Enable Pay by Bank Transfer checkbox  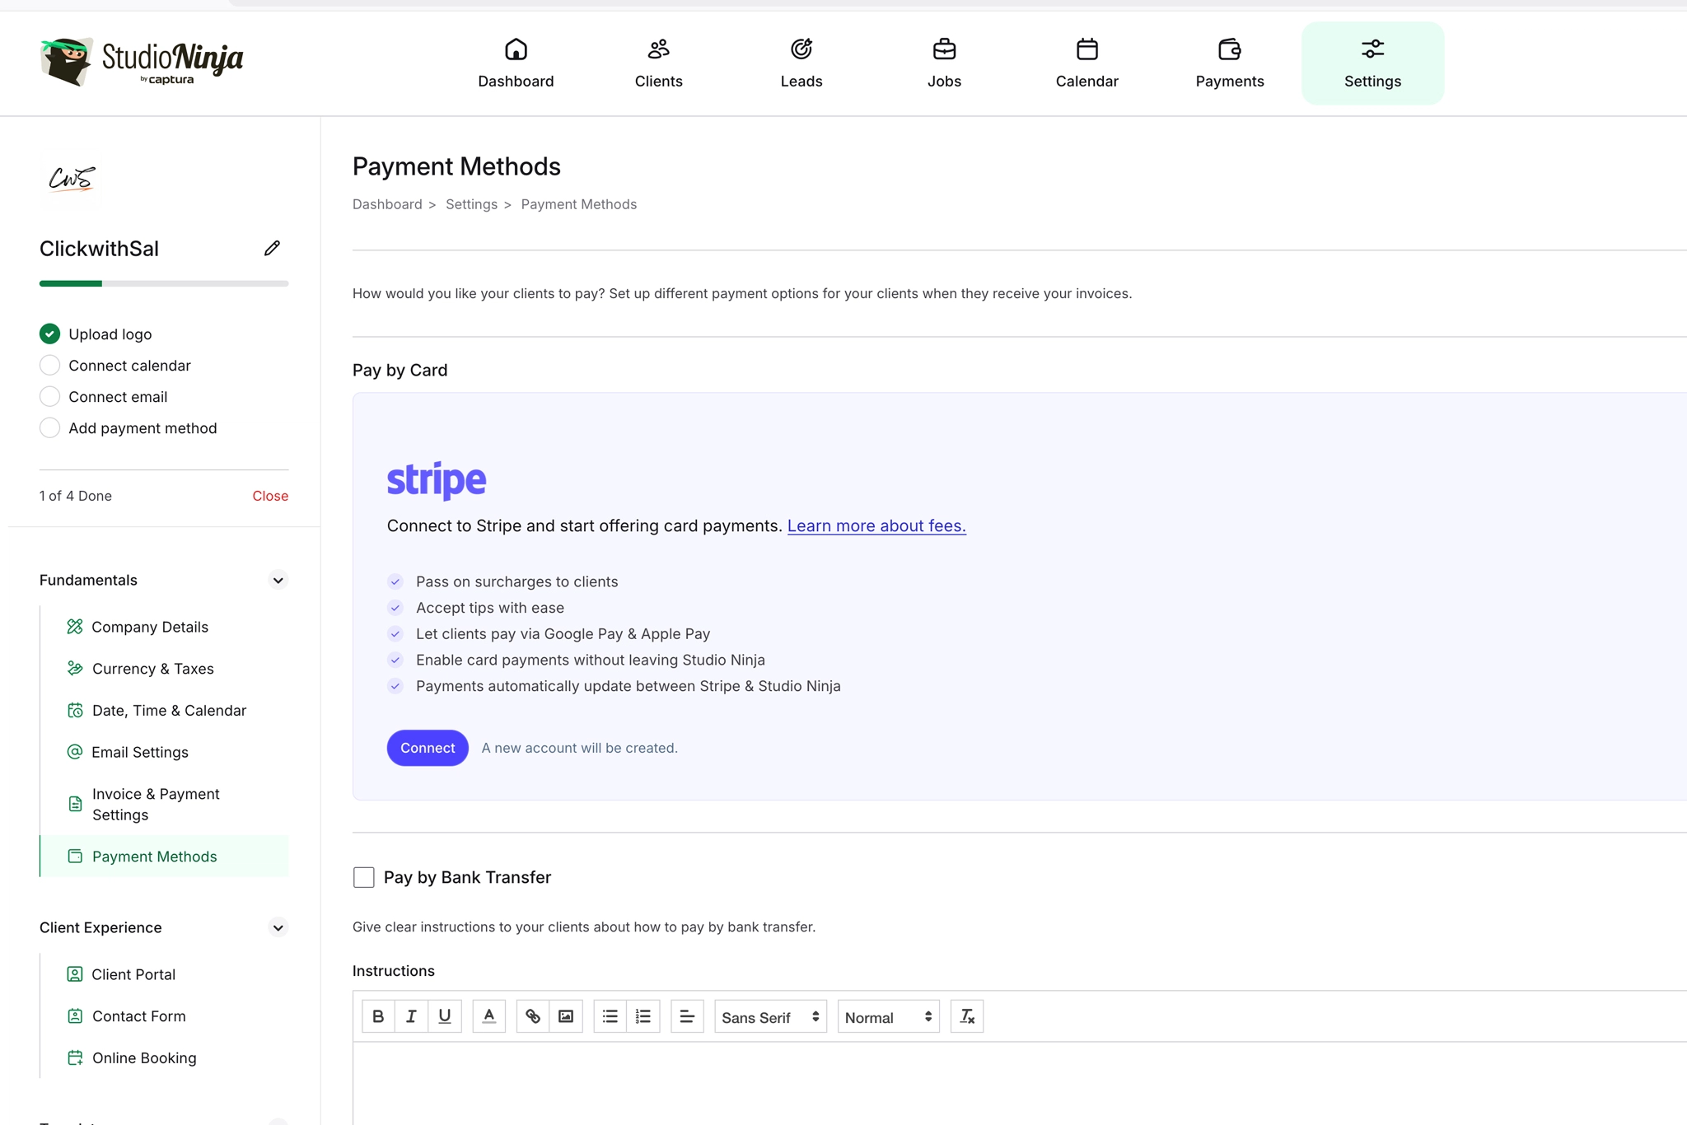pos(363,877)
